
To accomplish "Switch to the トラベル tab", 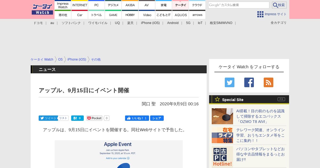I will (97, 14).
